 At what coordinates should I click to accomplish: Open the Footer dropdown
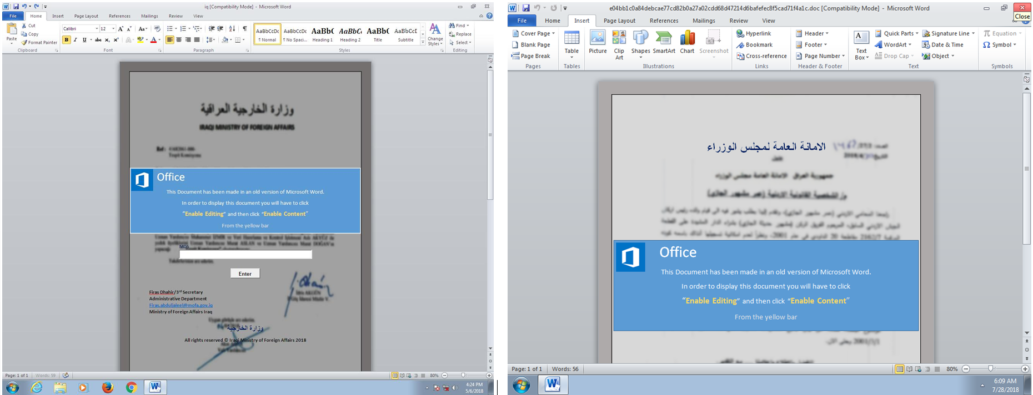tap(811, 45)
